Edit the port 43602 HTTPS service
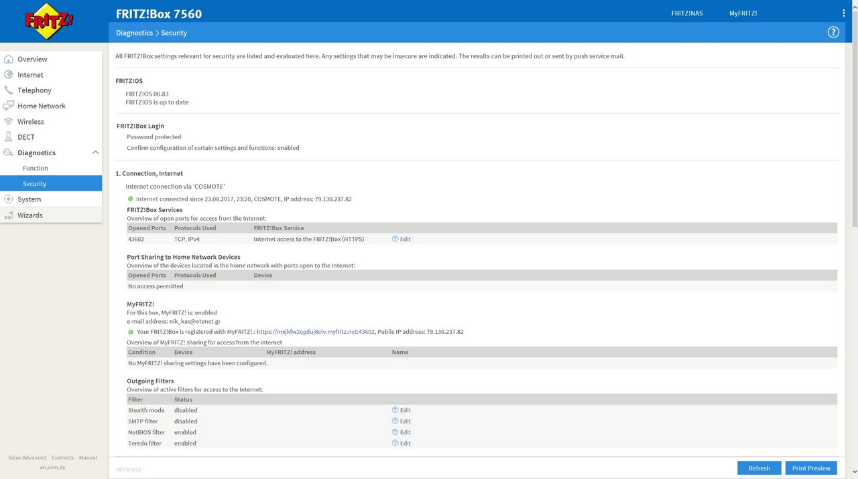858x479 pixels. pyautogui.click(x=405, y=239)
